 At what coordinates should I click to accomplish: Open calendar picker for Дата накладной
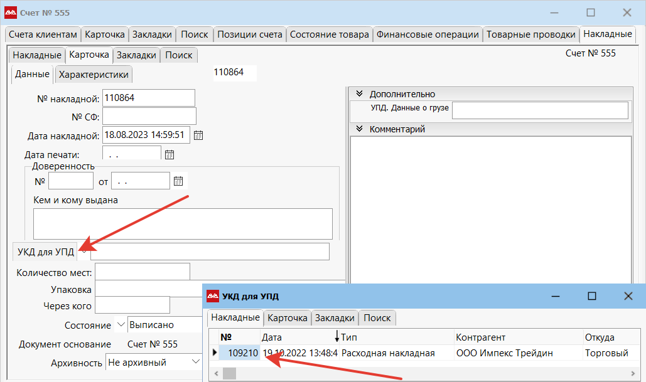point(198,135)
